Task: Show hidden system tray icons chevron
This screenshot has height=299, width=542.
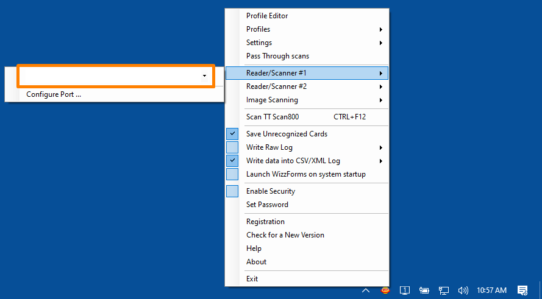Action: tap(366, 290)
